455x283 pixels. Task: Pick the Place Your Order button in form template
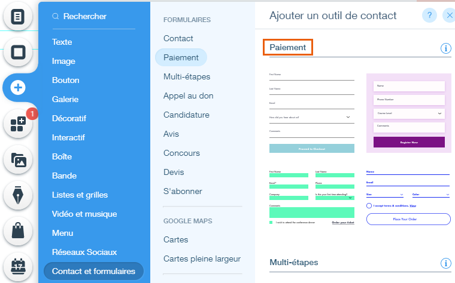(408, 219)
